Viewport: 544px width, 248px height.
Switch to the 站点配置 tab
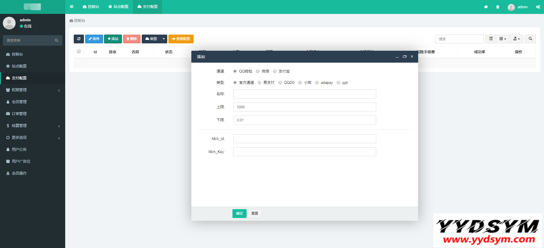[118, 7]
